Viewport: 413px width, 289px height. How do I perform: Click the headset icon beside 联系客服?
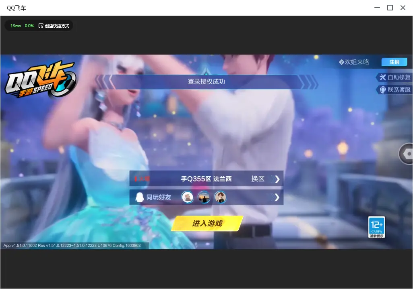point(383,90)
